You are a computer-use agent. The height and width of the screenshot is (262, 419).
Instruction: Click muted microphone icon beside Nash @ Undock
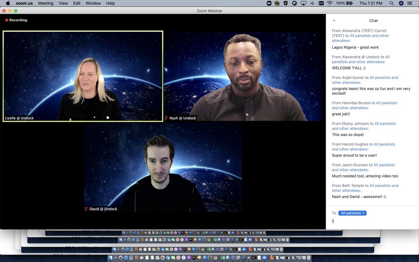167,118
